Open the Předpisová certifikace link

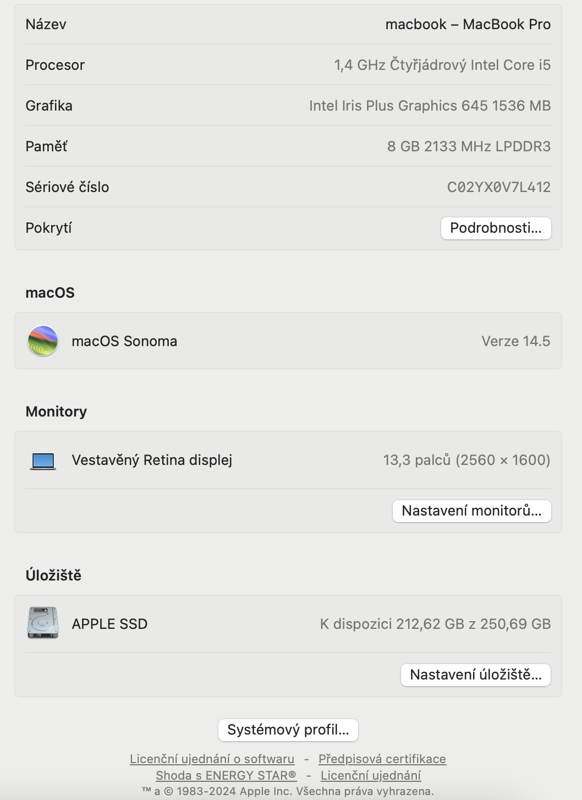point(382,759)
